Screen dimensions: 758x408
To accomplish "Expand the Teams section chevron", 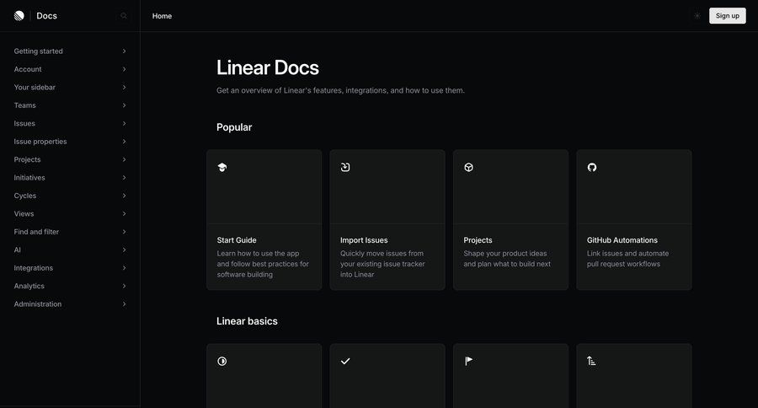I will (125, 105).
